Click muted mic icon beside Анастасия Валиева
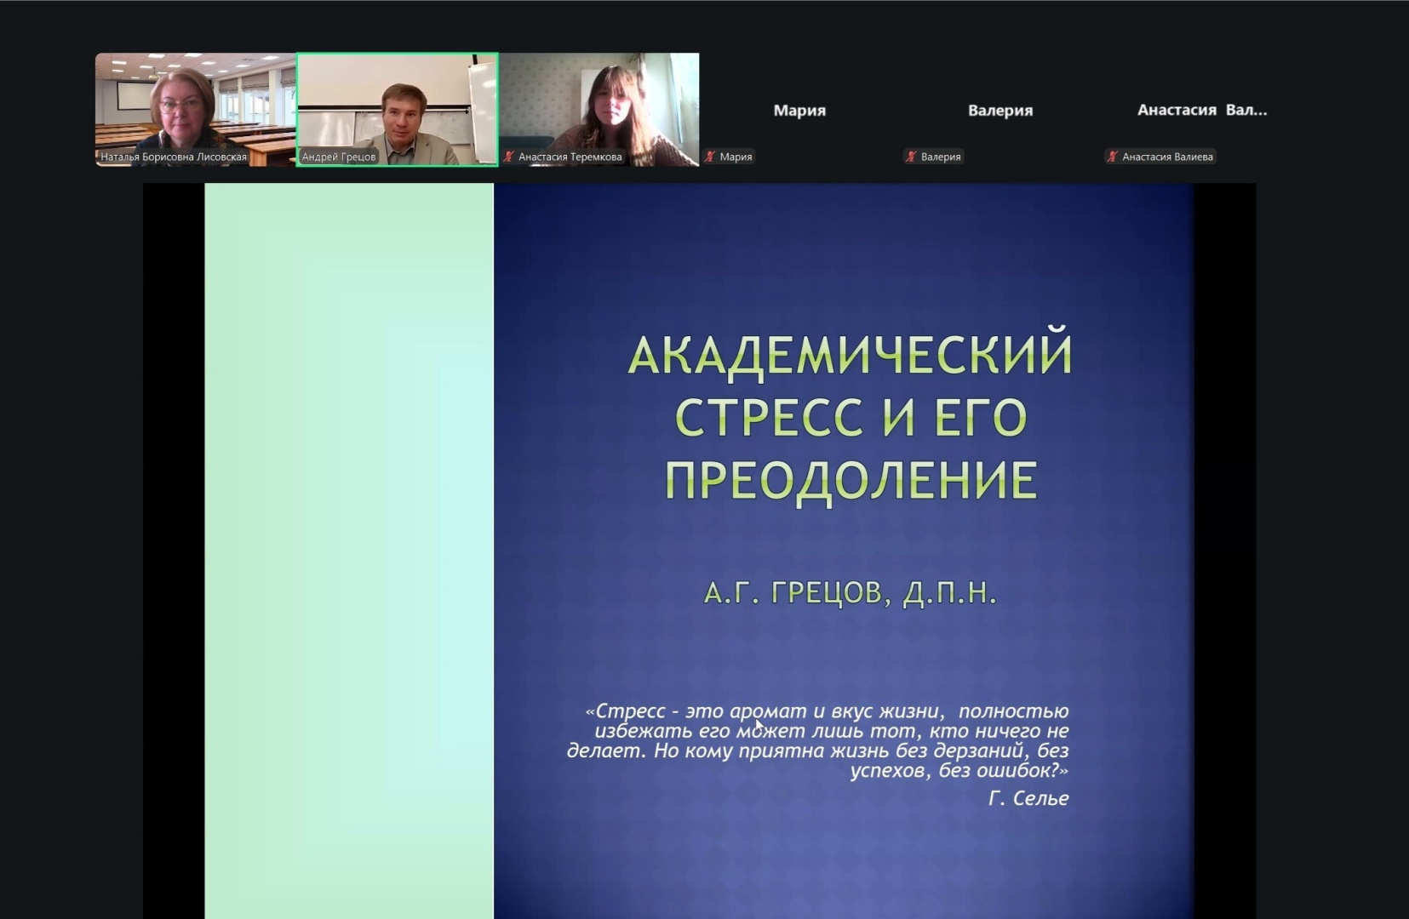Screen dimensions: 1409x919 click(x=1112, y=157)
